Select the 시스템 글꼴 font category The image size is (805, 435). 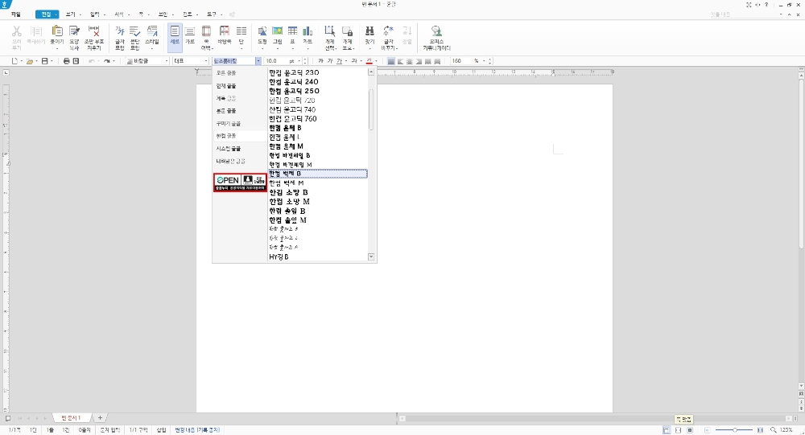click(x=228, y=149)
